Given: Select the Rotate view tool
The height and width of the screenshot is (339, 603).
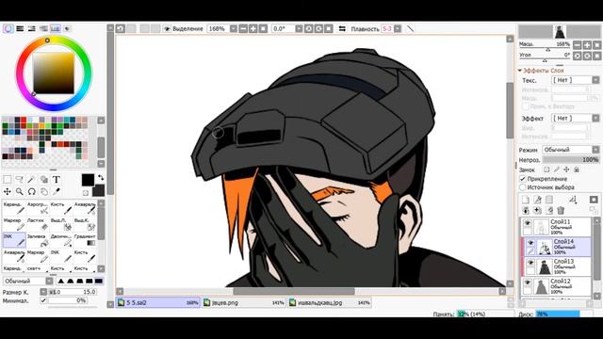Looking at the screenshot, I should coord(31,191).
